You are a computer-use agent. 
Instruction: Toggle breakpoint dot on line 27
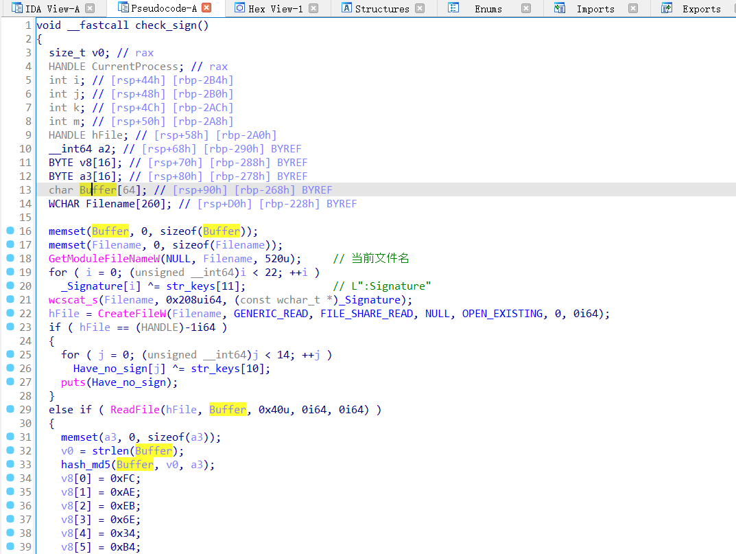tap(10, 381)
